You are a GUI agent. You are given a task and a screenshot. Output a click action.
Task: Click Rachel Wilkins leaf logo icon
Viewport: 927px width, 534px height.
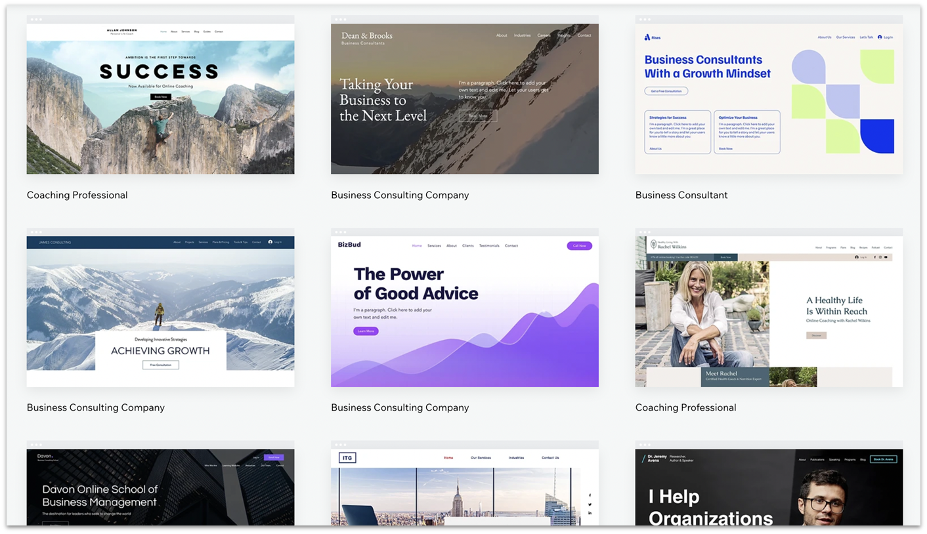click(x=653, y=245)
